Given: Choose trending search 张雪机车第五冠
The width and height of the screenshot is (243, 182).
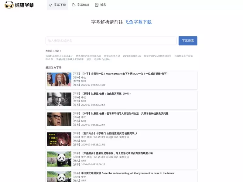Looking at the screenshot, I should point(112,56).
